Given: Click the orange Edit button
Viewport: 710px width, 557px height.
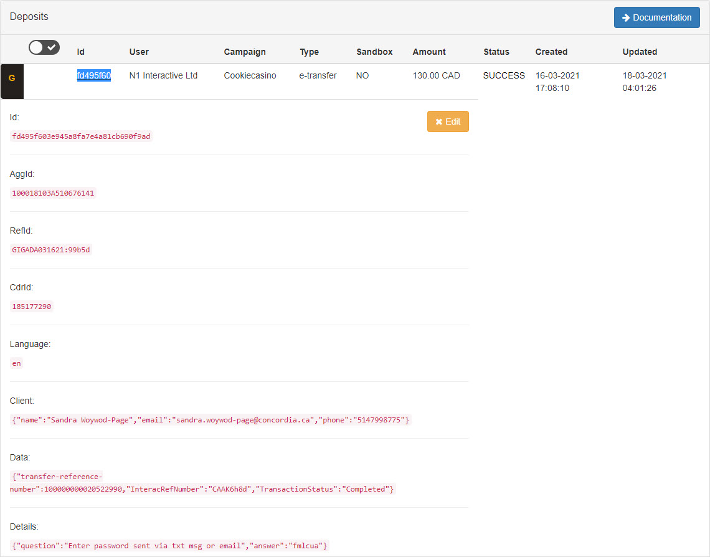Looking at the screenshot, I should [448, 121].
